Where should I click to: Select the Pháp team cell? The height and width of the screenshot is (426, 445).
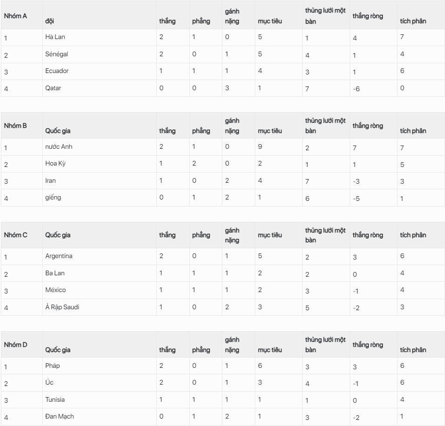53,366
